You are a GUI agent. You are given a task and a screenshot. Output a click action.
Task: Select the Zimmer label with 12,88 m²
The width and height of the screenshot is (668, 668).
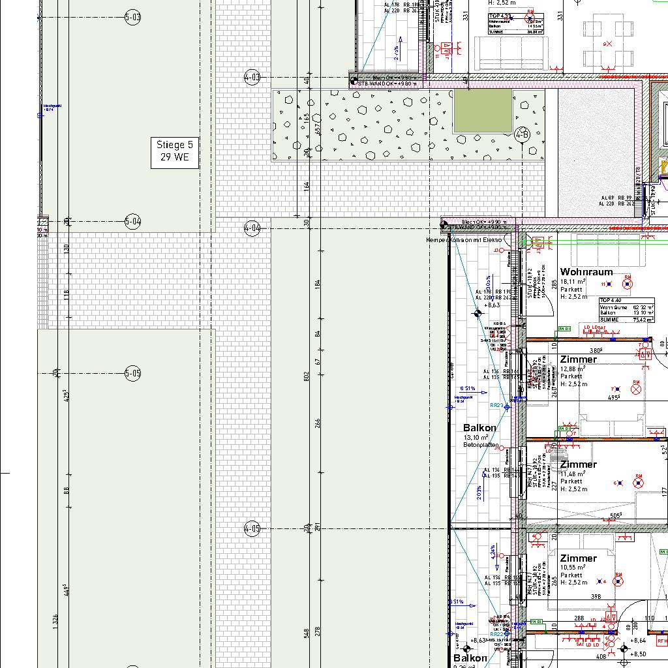point(578,359)
